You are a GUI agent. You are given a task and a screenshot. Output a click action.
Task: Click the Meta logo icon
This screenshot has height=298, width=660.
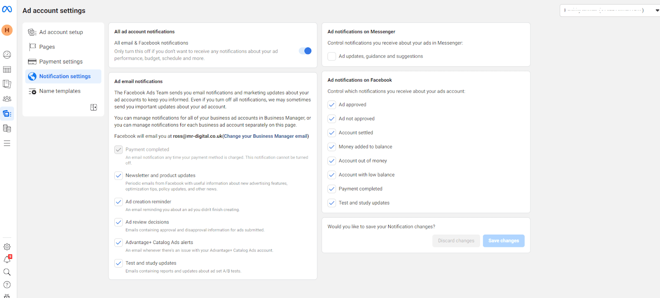coord(7,9)
